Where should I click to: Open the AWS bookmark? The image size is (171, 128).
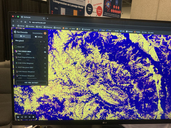65,28
